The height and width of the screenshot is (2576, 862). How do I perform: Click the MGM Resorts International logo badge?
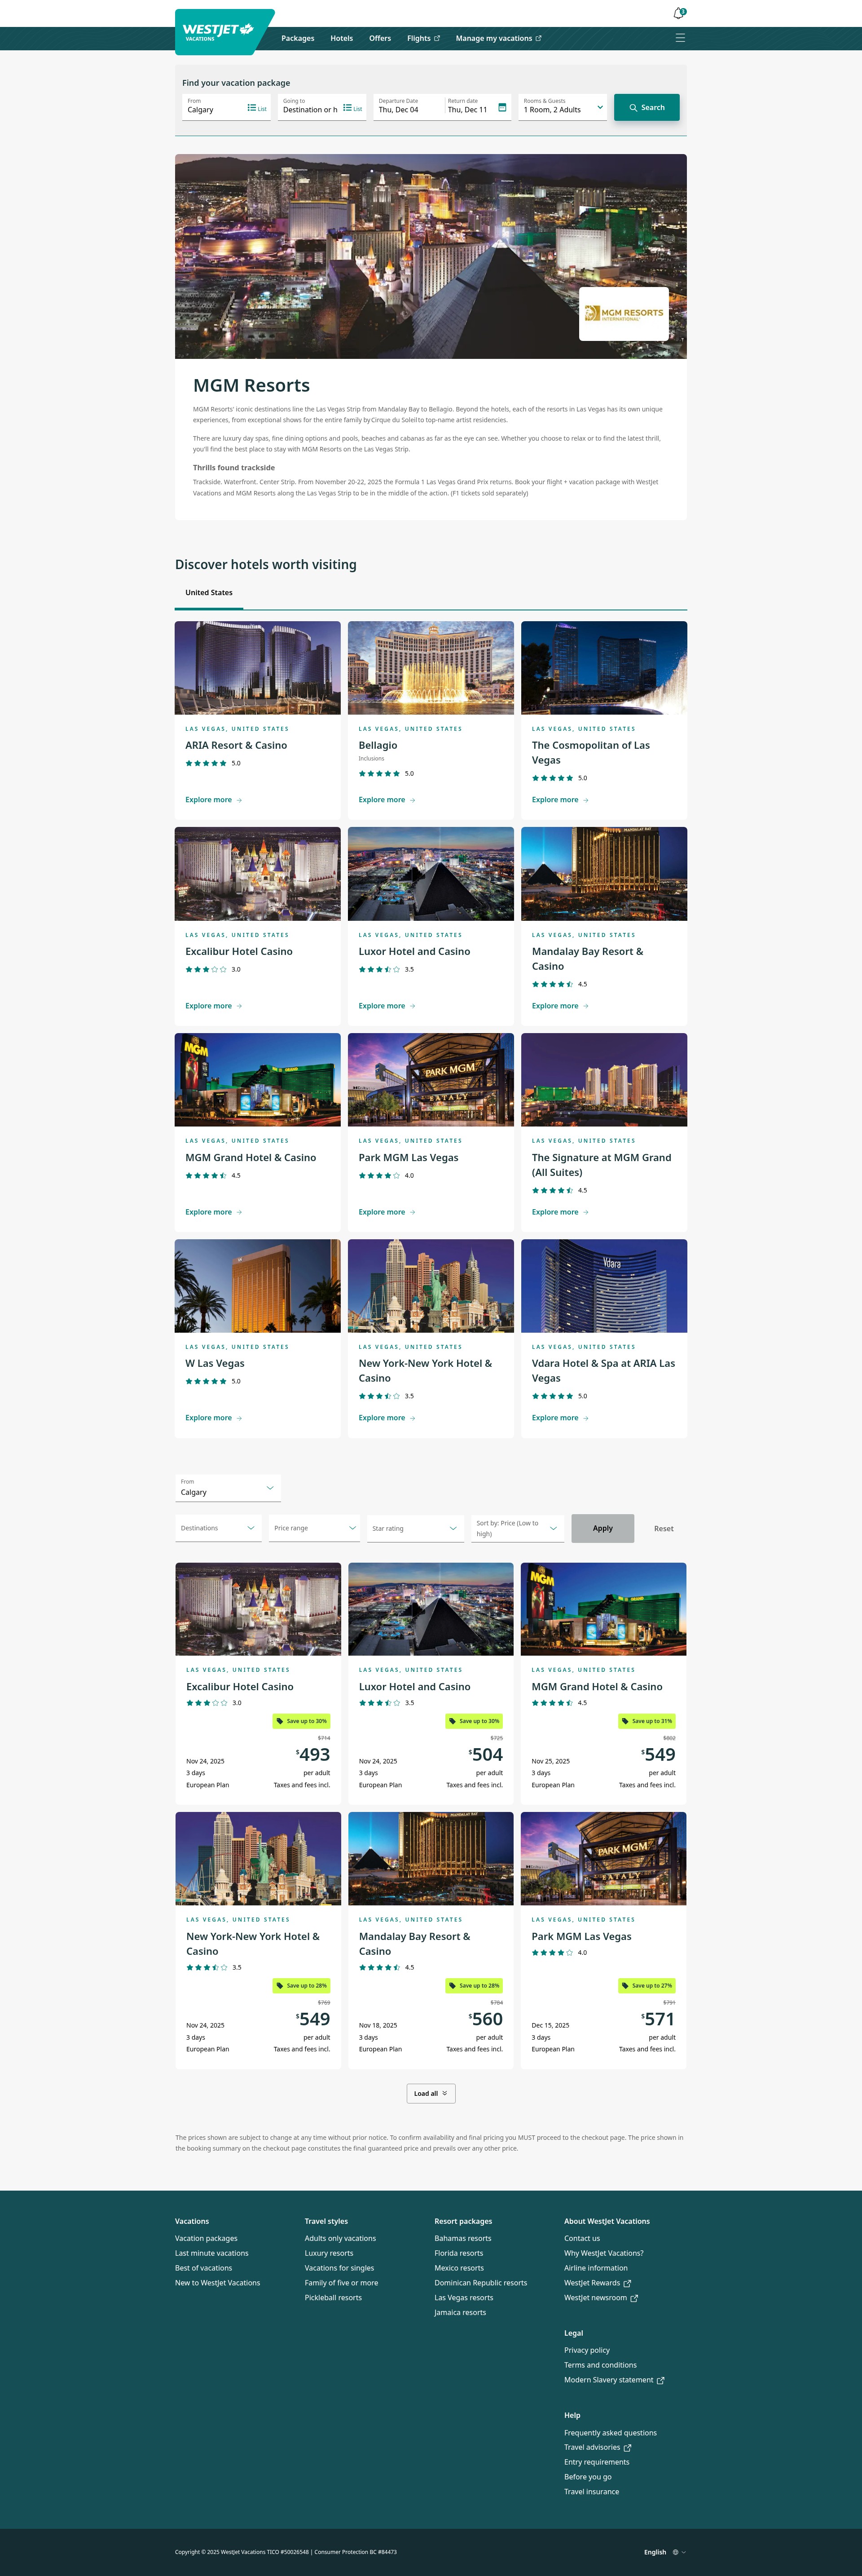coord(624,313)
